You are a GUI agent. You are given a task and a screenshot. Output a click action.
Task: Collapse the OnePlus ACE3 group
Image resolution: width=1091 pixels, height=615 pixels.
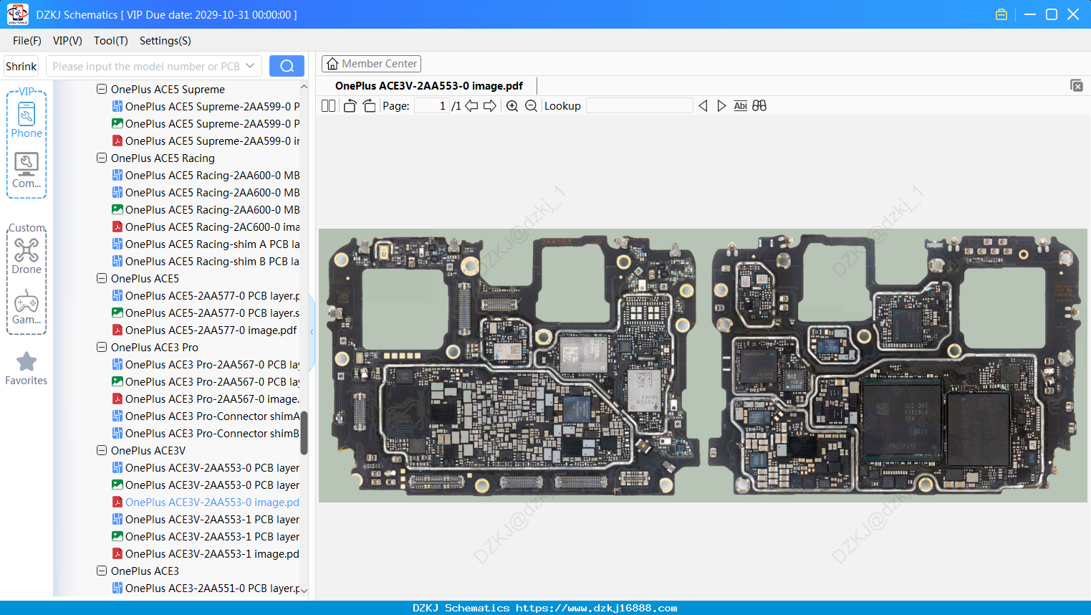point(102,571)
